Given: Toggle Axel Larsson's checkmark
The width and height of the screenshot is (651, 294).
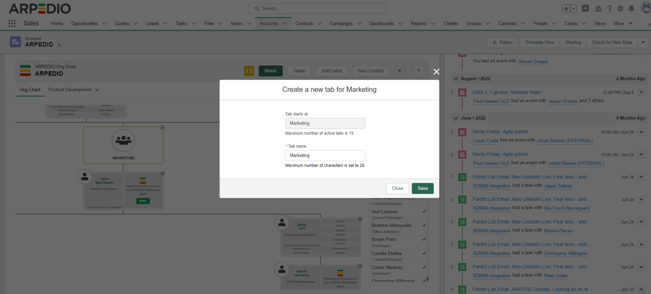Looking at the screenshot, I should tap(424, 212).
